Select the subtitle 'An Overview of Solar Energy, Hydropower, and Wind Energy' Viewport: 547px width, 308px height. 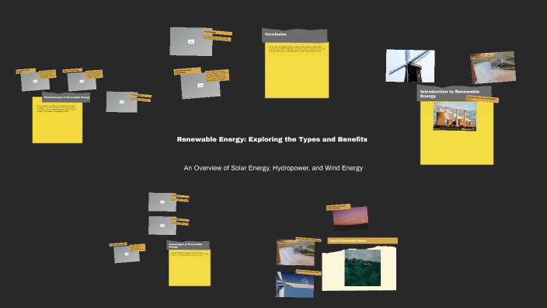[273, 168]
